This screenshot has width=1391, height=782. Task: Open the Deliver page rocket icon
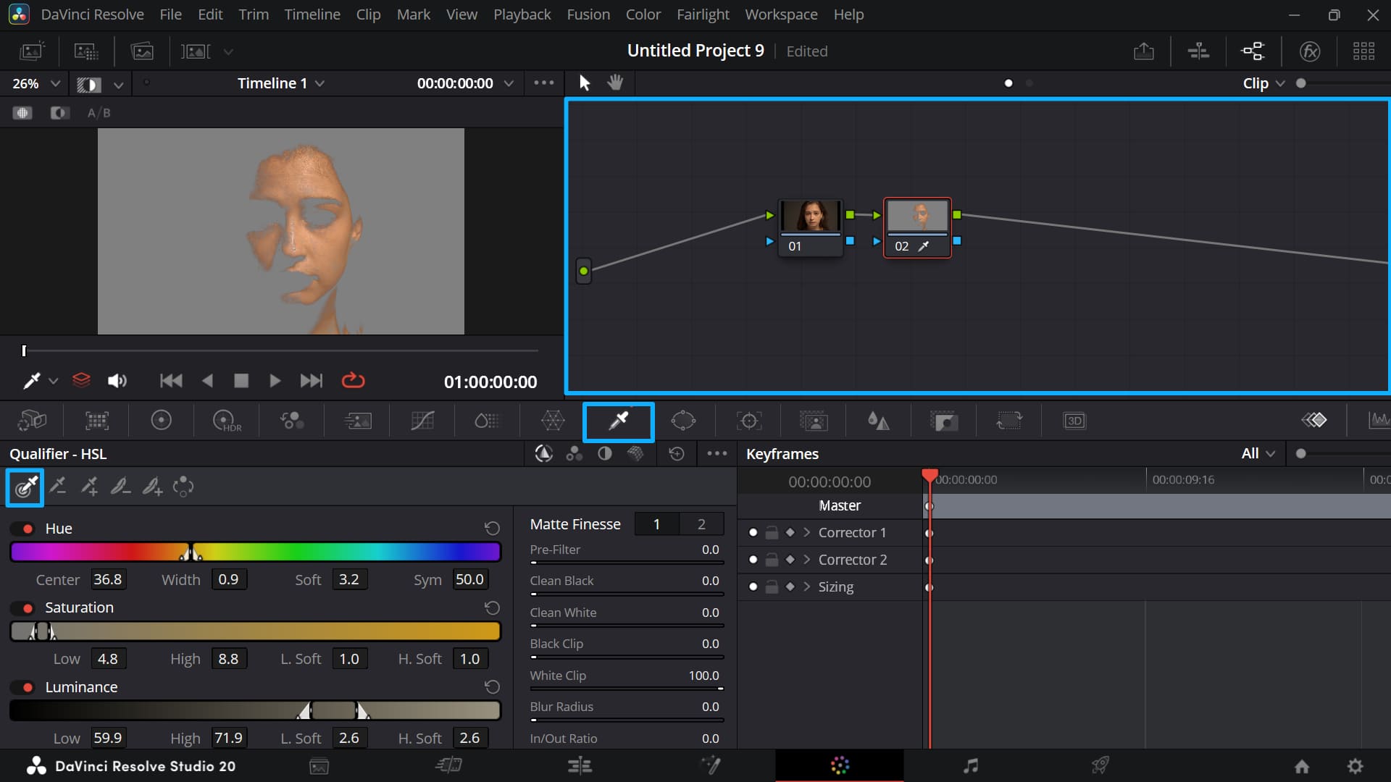[x=1099, y=765]
